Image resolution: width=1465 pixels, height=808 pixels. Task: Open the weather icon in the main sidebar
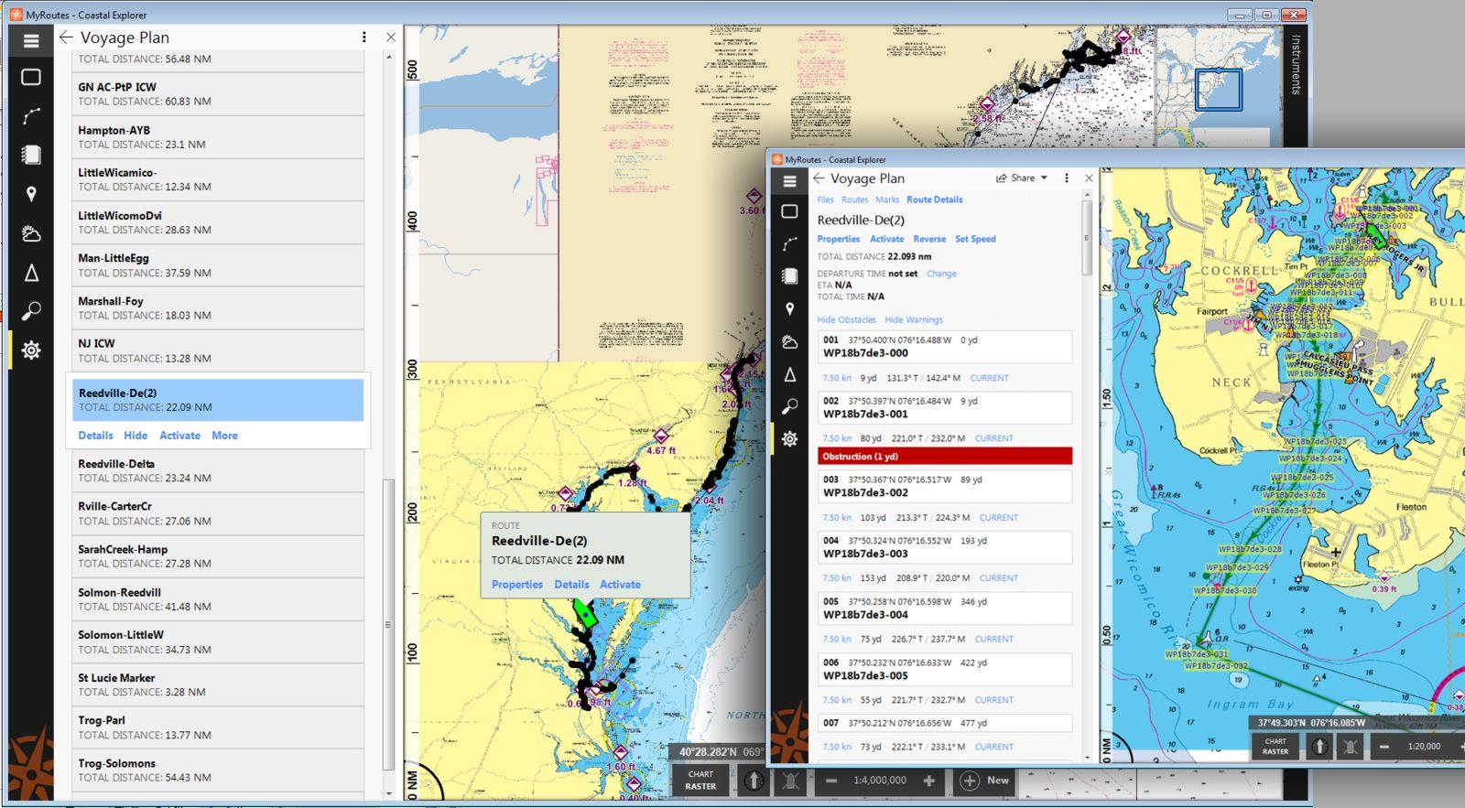31,233
